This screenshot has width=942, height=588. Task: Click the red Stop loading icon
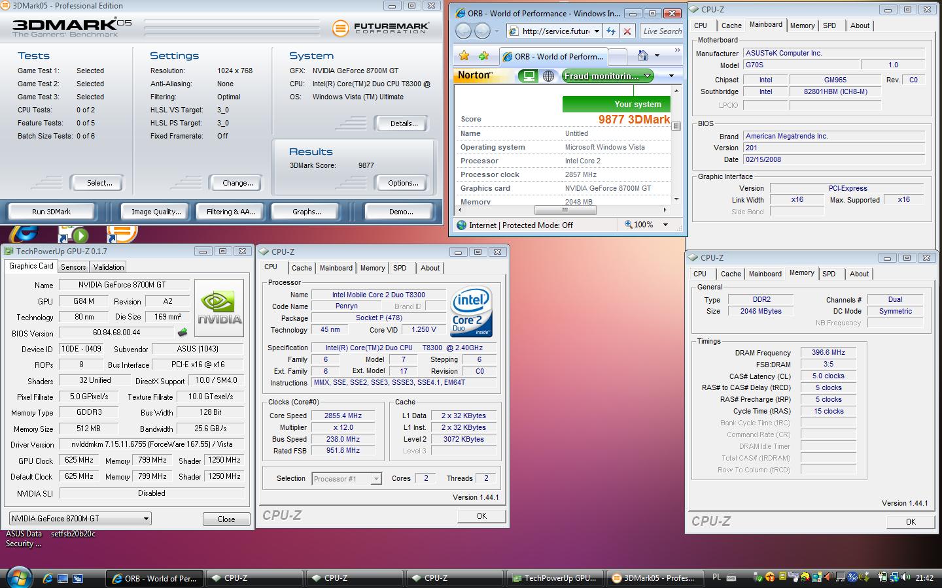coord(627,31)
